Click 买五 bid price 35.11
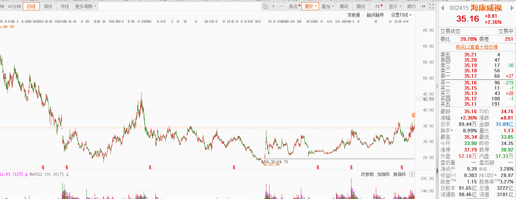Image resolution: width=516 pixels, height=199 pixels. (470, 104)
